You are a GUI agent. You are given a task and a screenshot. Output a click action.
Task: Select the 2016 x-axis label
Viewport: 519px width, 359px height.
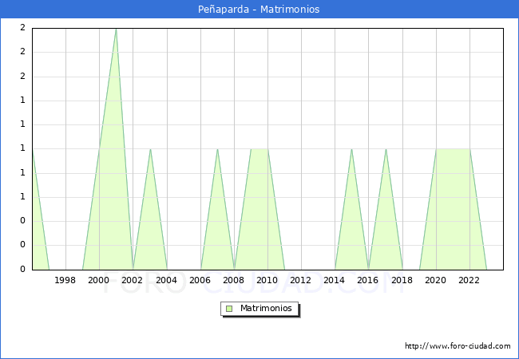[367, 280]
